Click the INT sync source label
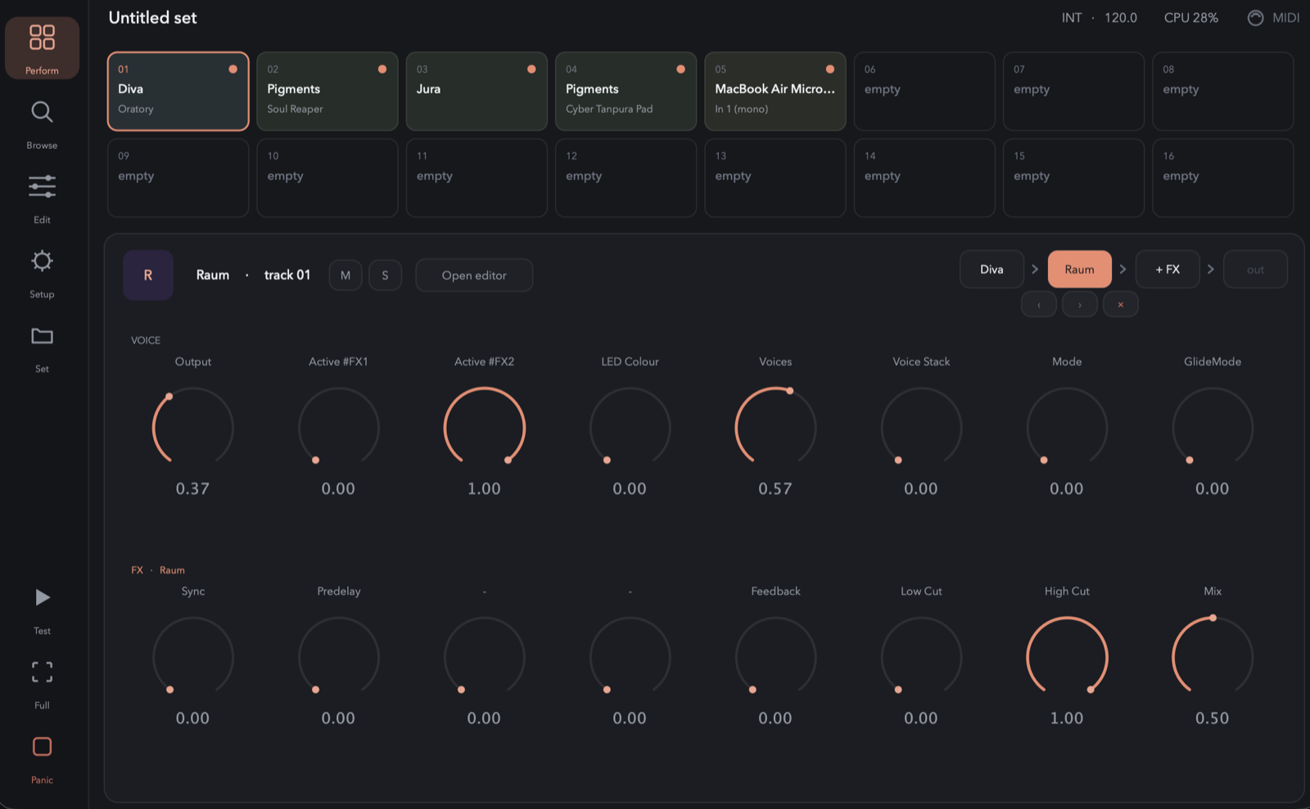 click(x=1072, y=17)
